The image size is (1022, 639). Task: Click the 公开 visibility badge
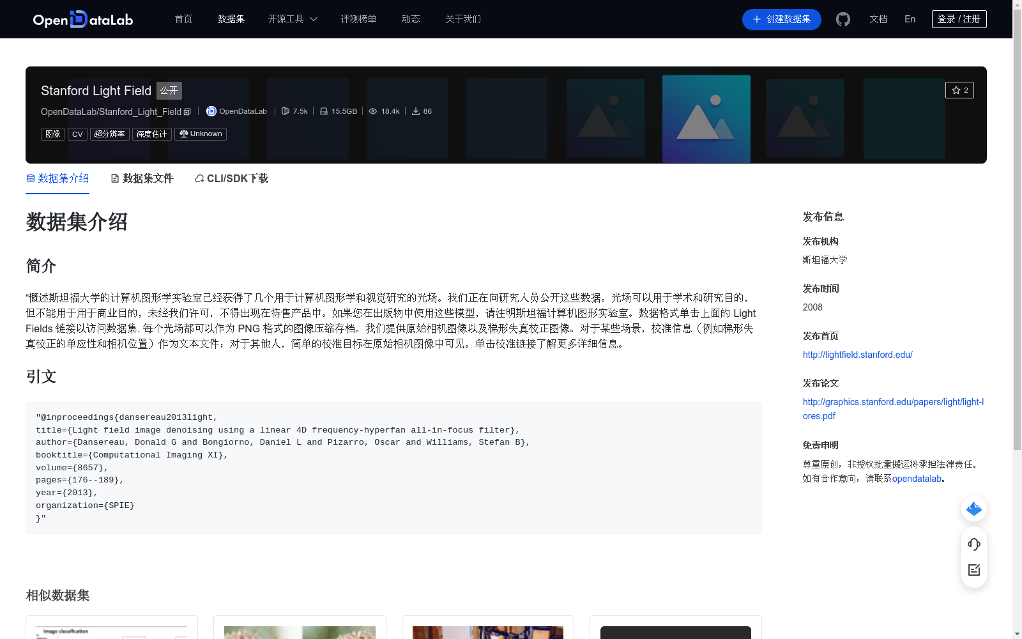click(169, 91)
